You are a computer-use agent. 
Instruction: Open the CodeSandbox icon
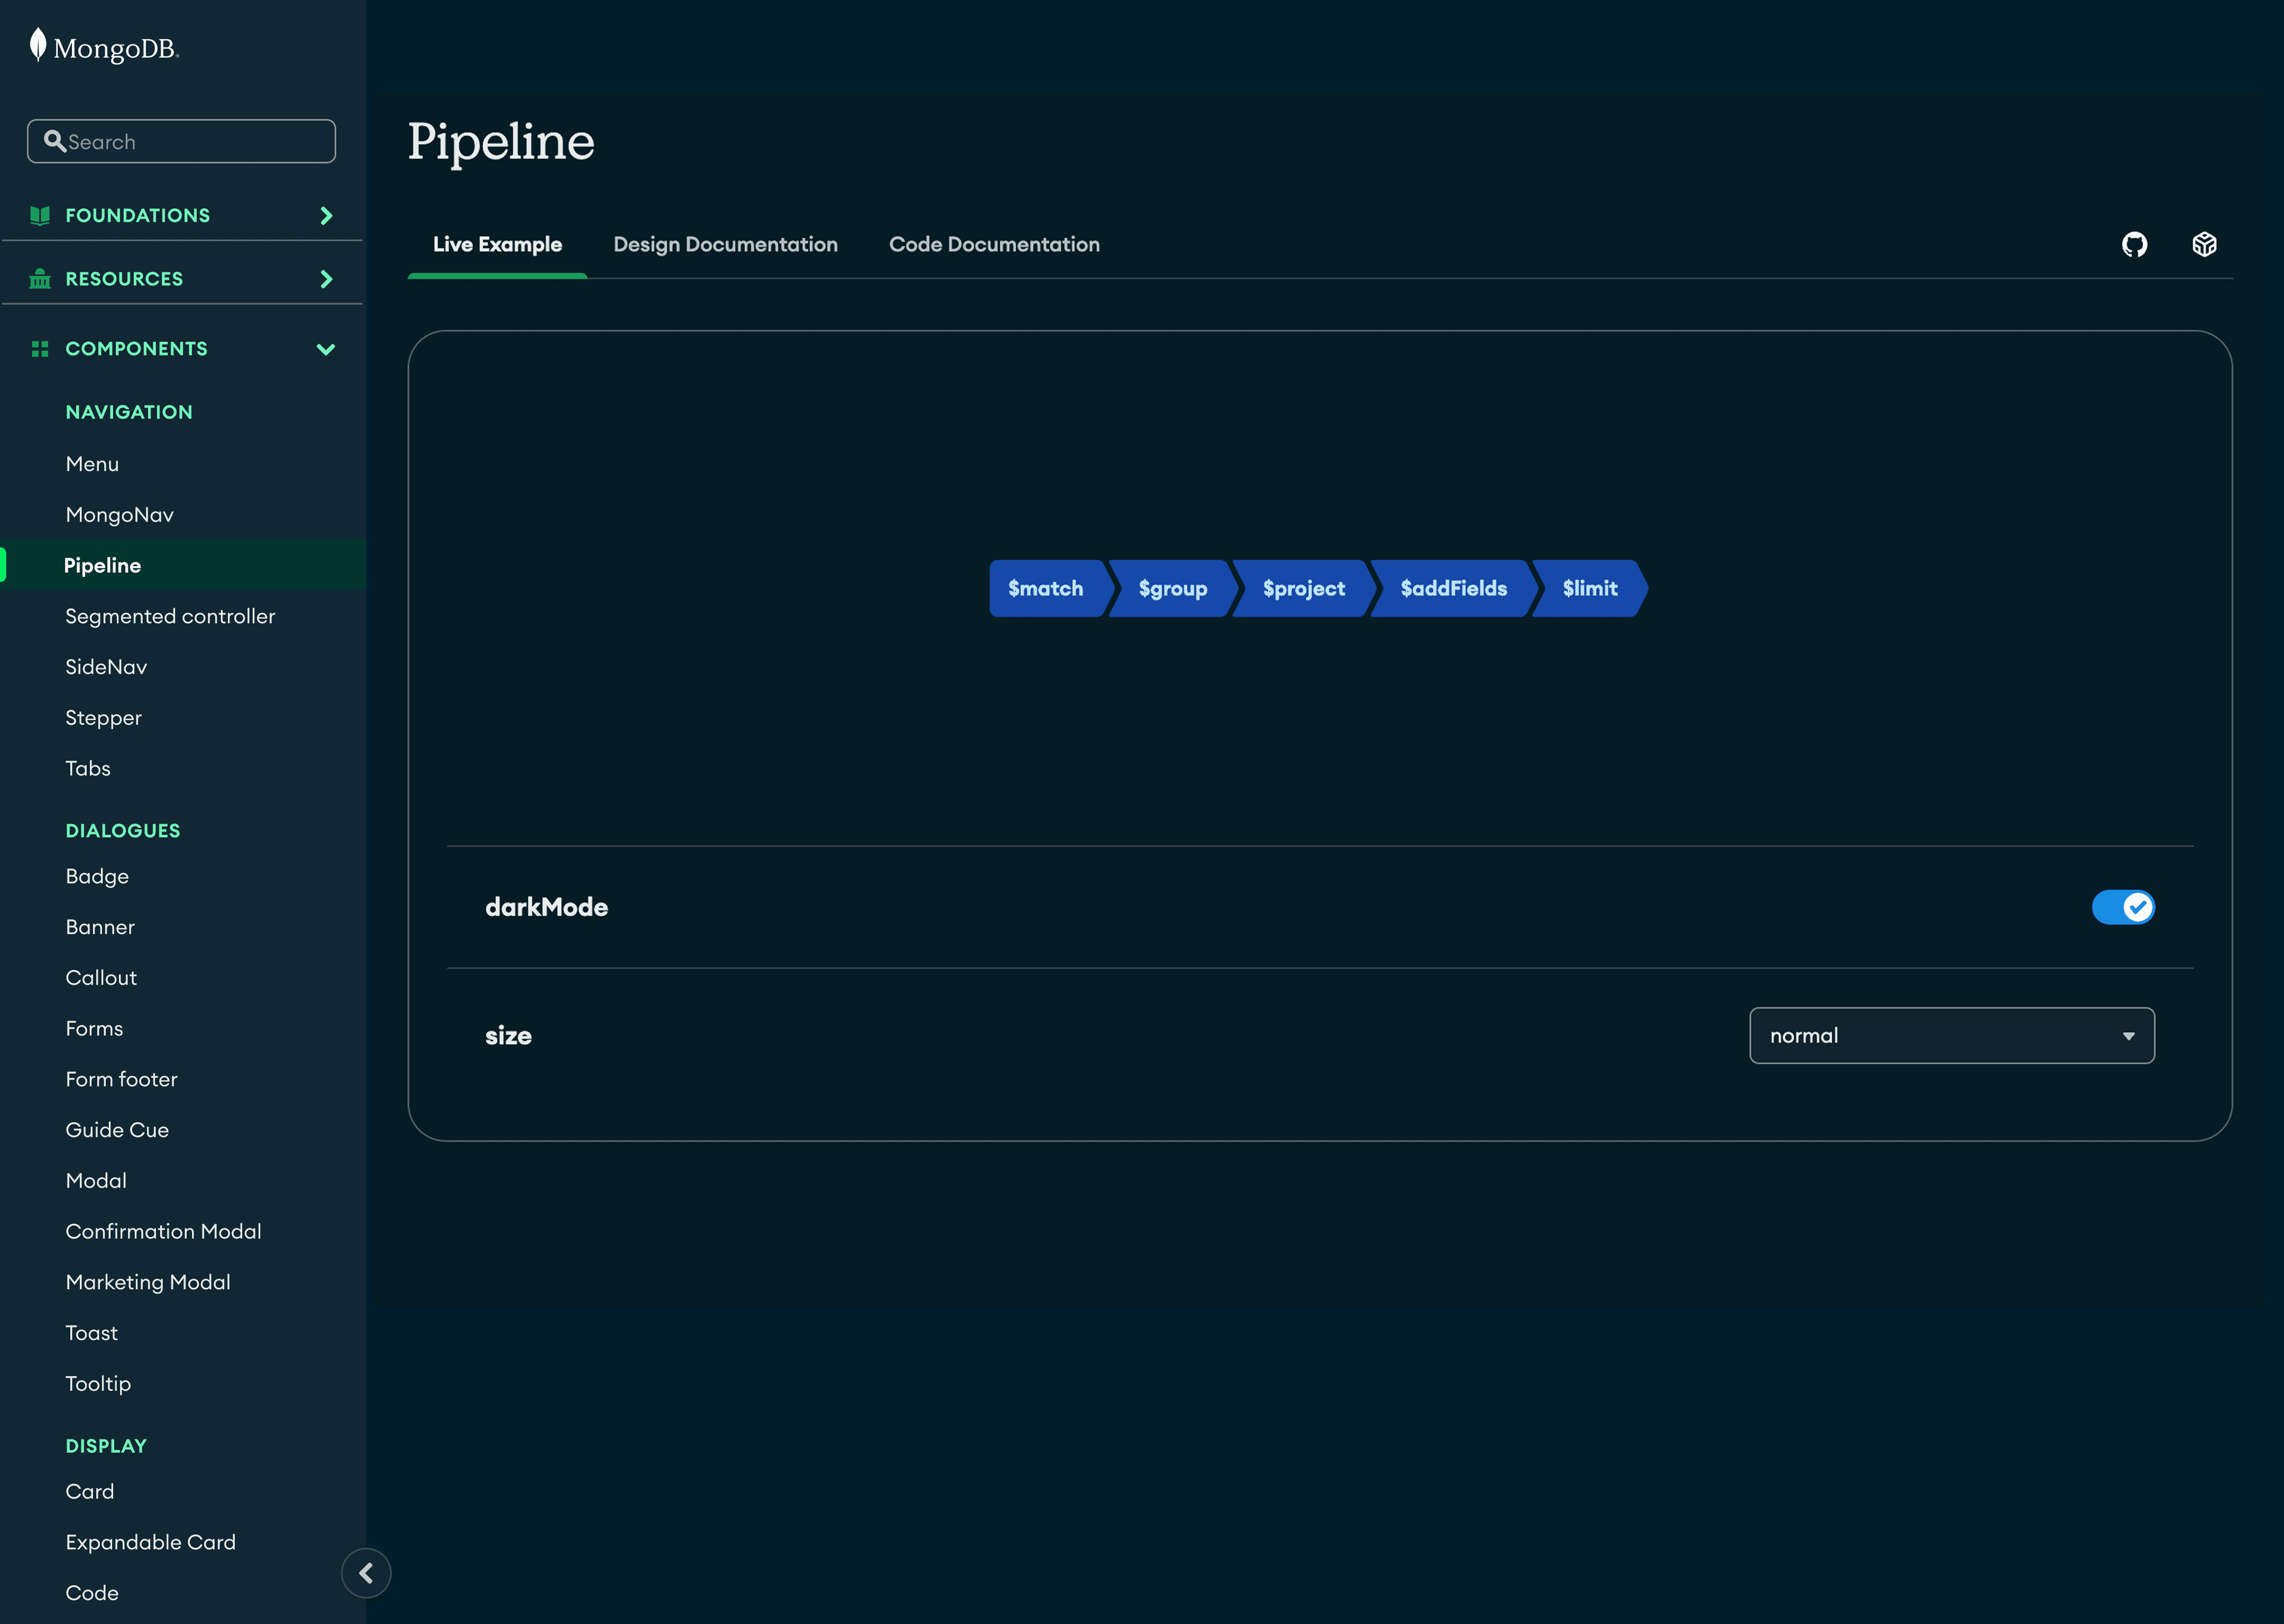coord(2205,243)
